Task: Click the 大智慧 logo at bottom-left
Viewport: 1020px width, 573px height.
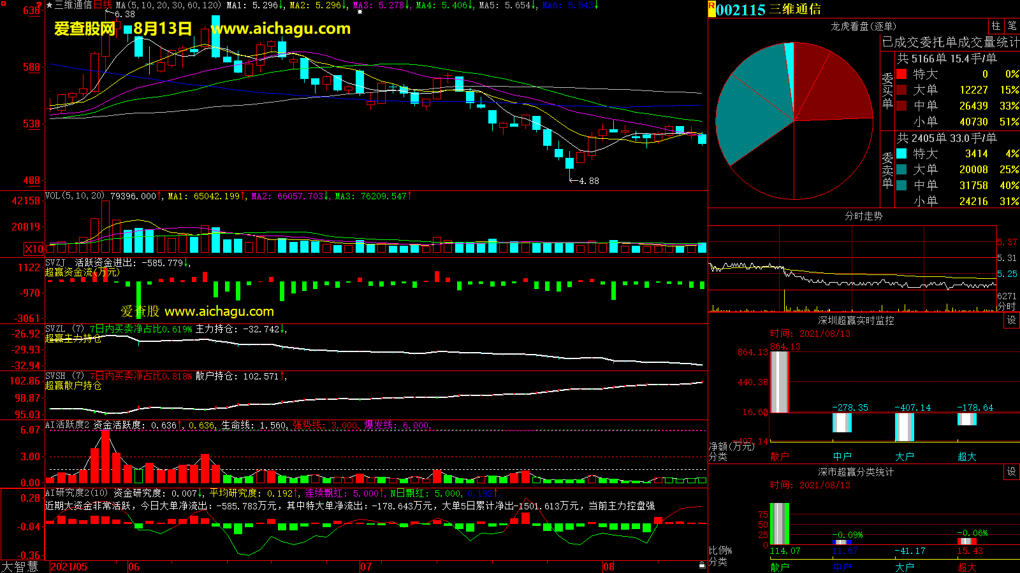Action: tap(20, 566)
